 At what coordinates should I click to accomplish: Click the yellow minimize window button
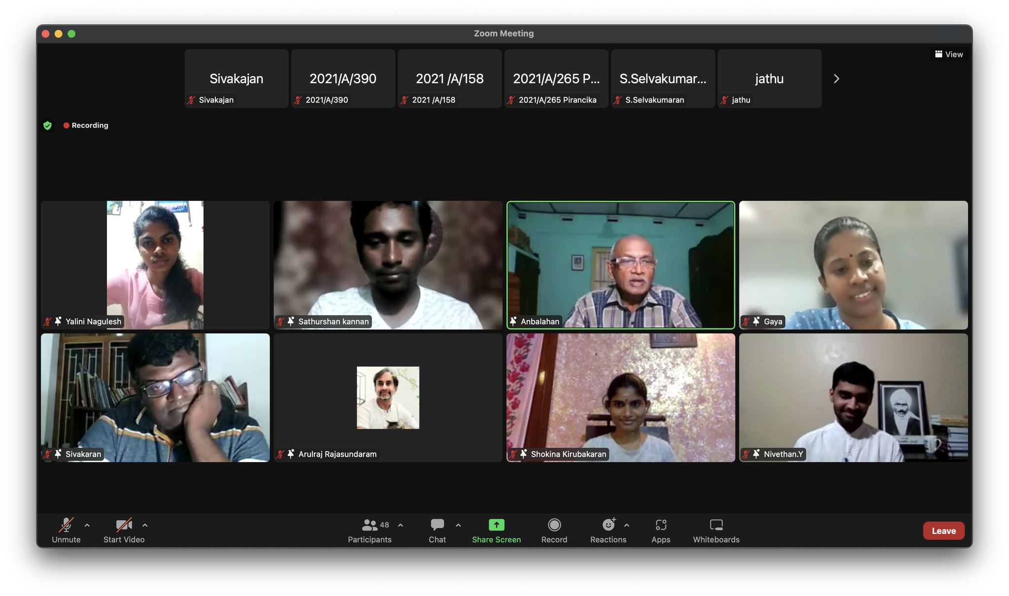(59, 33)
